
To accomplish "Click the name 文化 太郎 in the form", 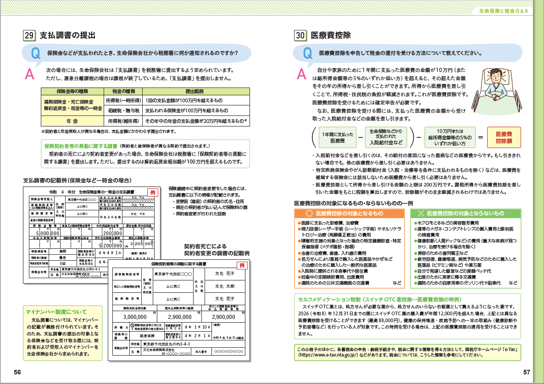I will coord(225,286).
